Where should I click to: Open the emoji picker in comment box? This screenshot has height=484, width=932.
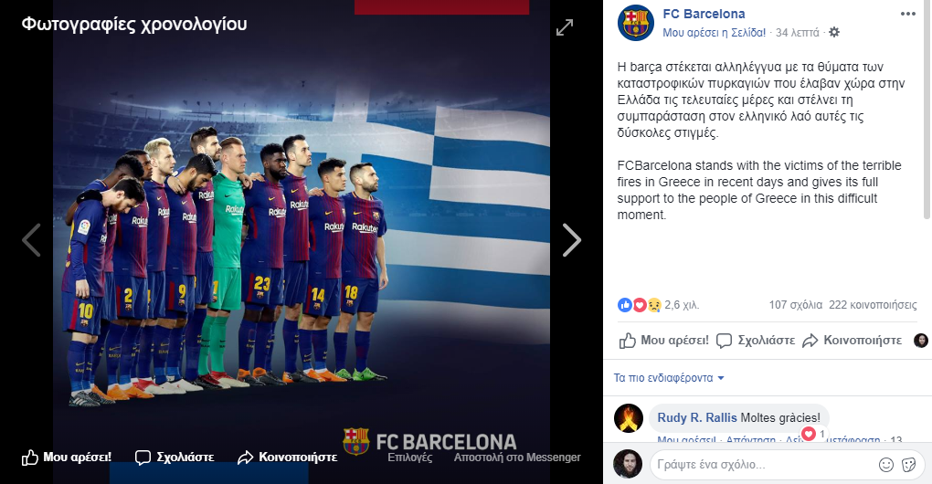coord(885,465)
